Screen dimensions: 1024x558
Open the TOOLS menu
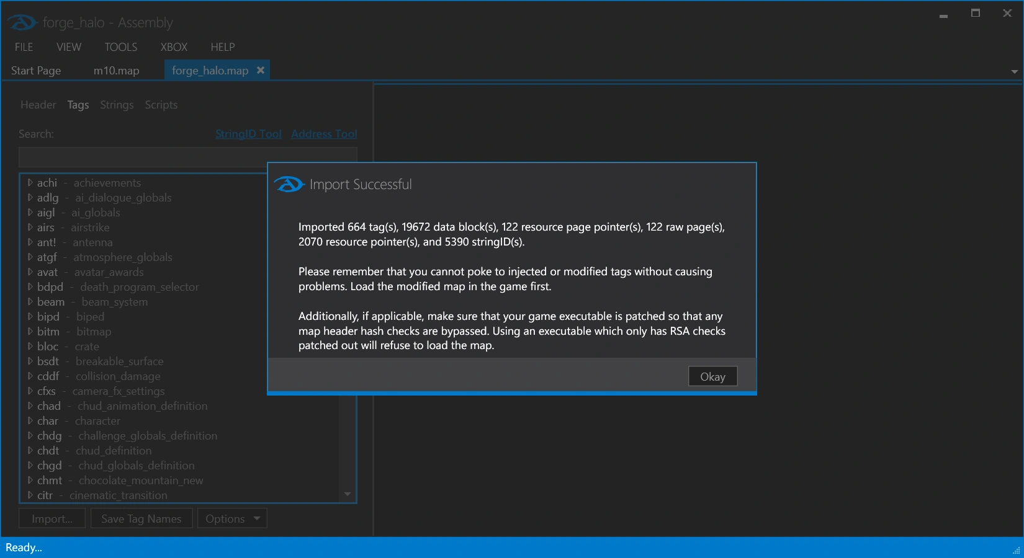(121, 47)
